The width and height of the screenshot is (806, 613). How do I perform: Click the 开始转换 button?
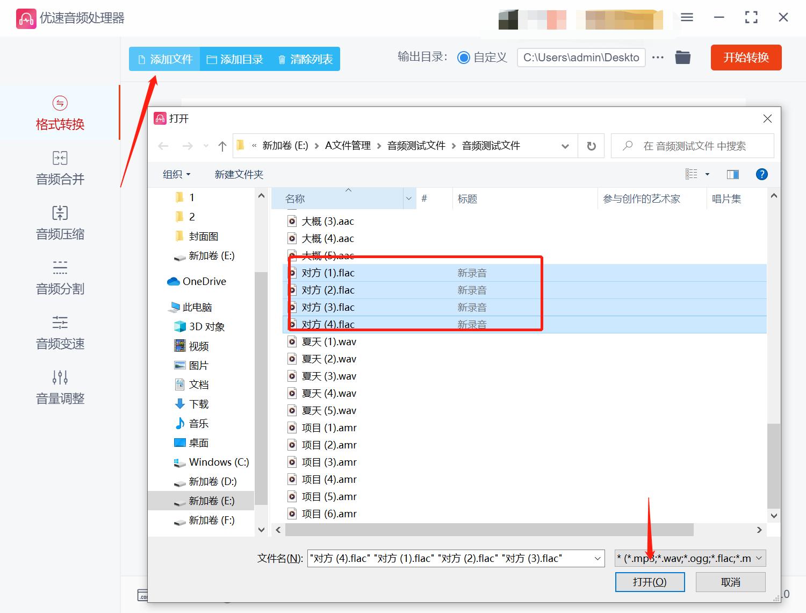click(746, 58)
